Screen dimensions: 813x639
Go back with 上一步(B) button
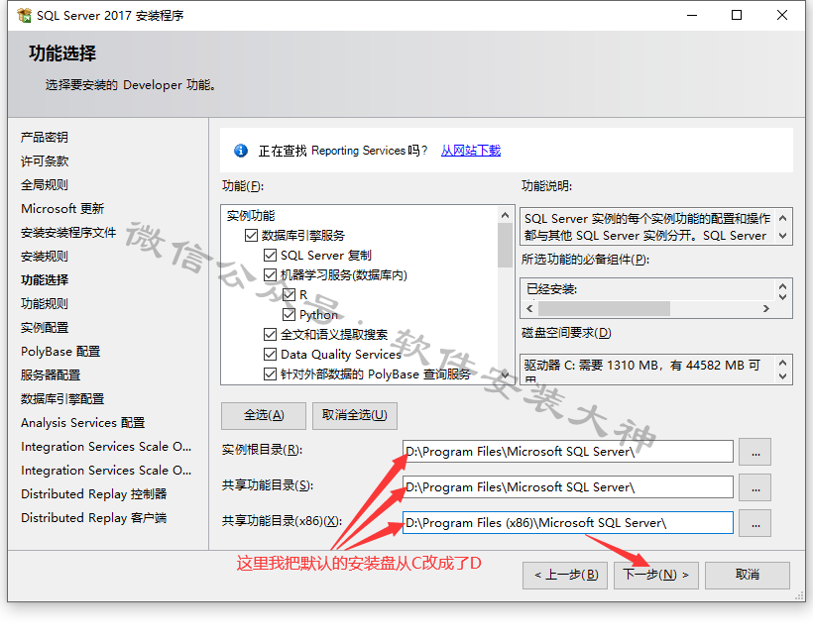(x=565, y=576)
